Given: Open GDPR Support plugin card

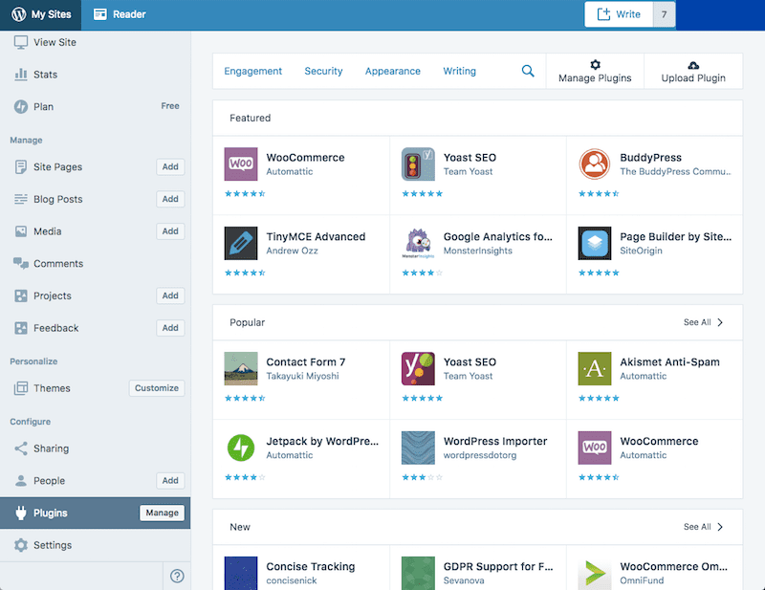Looking at the screenshot, I should (478, 568).
